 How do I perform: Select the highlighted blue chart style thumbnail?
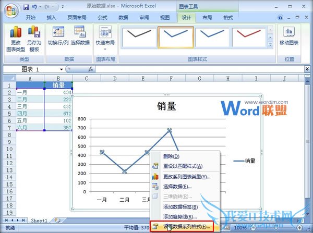pyautogui.click(x=176, y=38)
